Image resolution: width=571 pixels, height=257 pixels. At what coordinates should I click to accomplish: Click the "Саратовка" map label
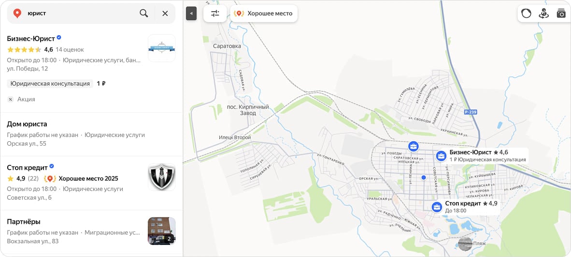coord(227,46)
